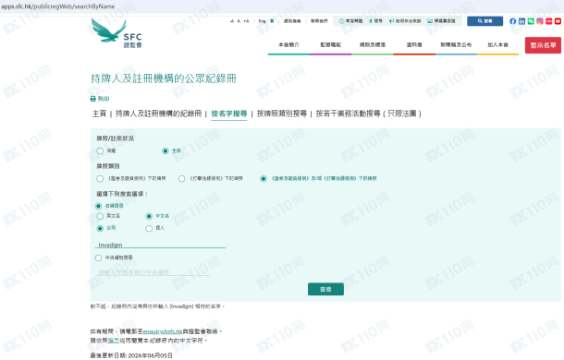Click the 指示 link about Chinese characters
The image size is (564, 360).
click(x=114, y=341)
